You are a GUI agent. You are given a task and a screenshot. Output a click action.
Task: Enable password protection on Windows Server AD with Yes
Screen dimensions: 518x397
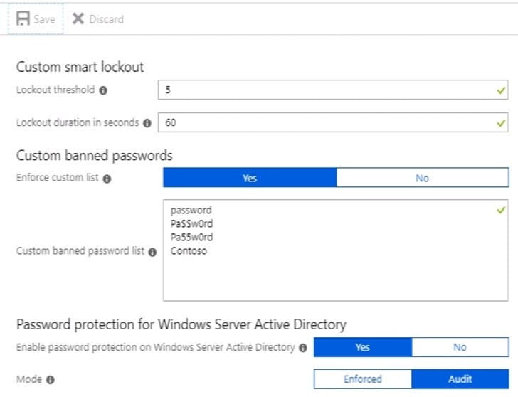[x=362, y=347]
